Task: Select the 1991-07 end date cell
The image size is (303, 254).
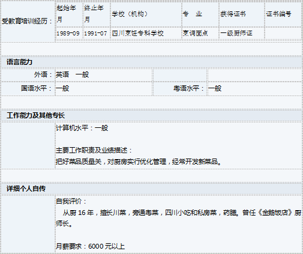Action: (95, 33)
